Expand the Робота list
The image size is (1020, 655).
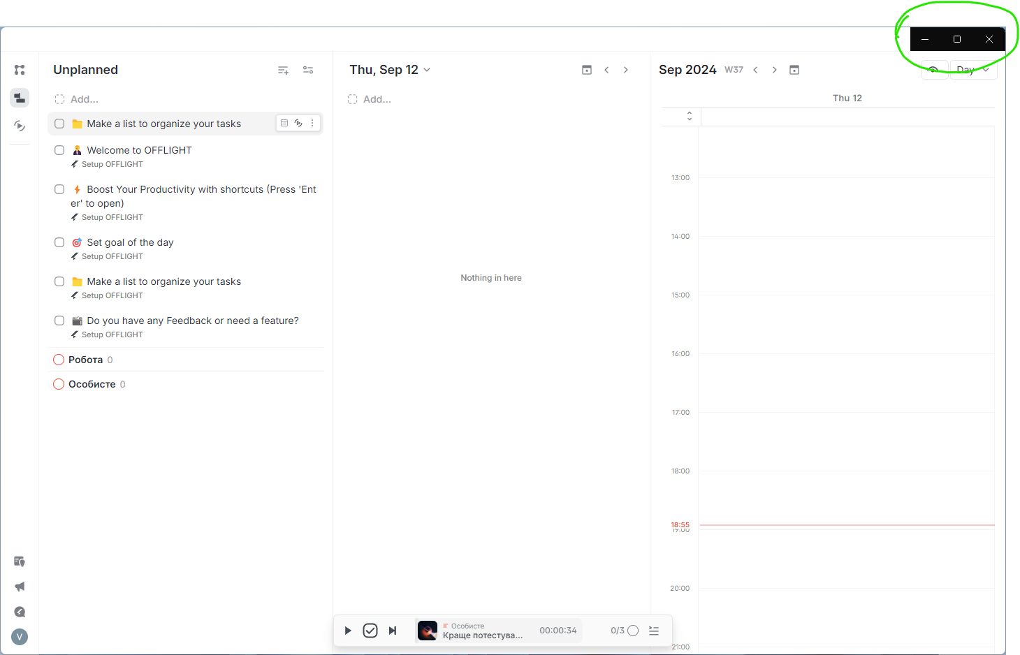coord(85,360)
